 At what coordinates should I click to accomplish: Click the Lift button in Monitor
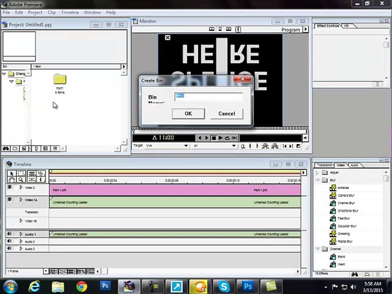[x=265, y=146]
